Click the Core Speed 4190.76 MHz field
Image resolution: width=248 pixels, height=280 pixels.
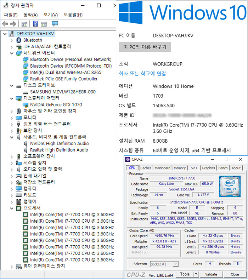tap(164, 236)
